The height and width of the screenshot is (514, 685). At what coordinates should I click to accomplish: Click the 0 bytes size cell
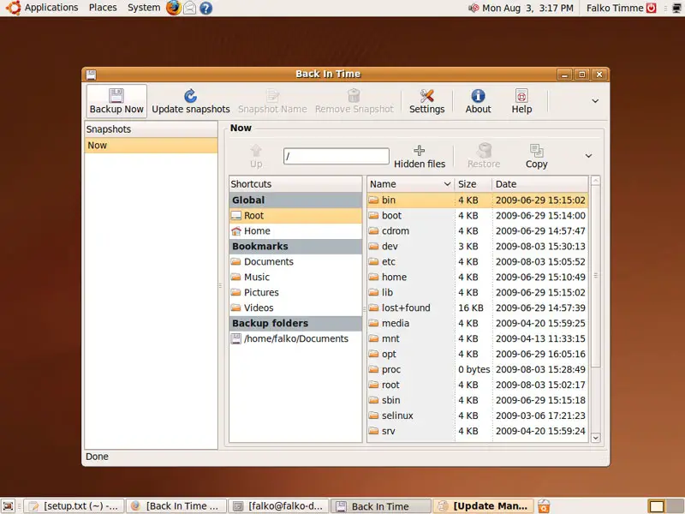coord(474,369)
